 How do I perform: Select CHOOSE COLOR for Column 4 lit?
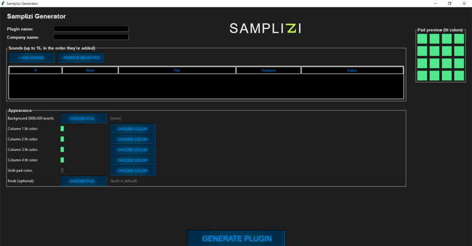(132, 160)
